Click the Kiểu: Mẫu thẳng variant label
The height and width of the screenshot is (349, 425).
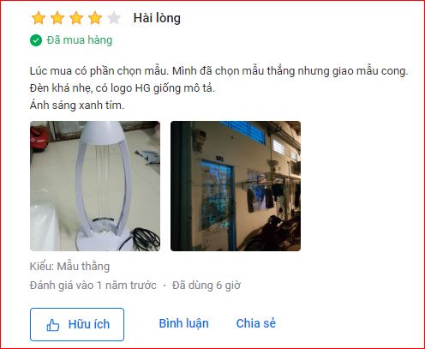tap(69, 267)
